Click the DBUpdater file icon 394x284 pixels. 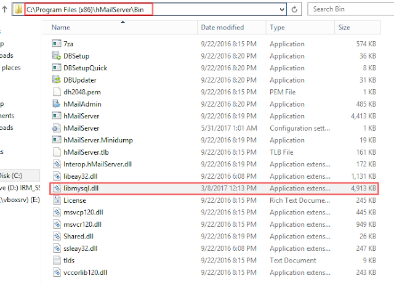tap(57, 80)
